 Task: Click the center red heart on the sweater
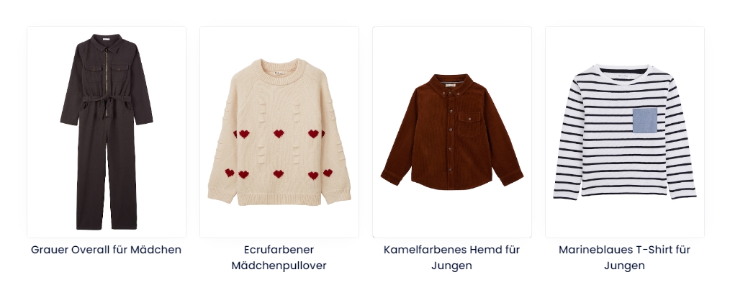(279, 134)
